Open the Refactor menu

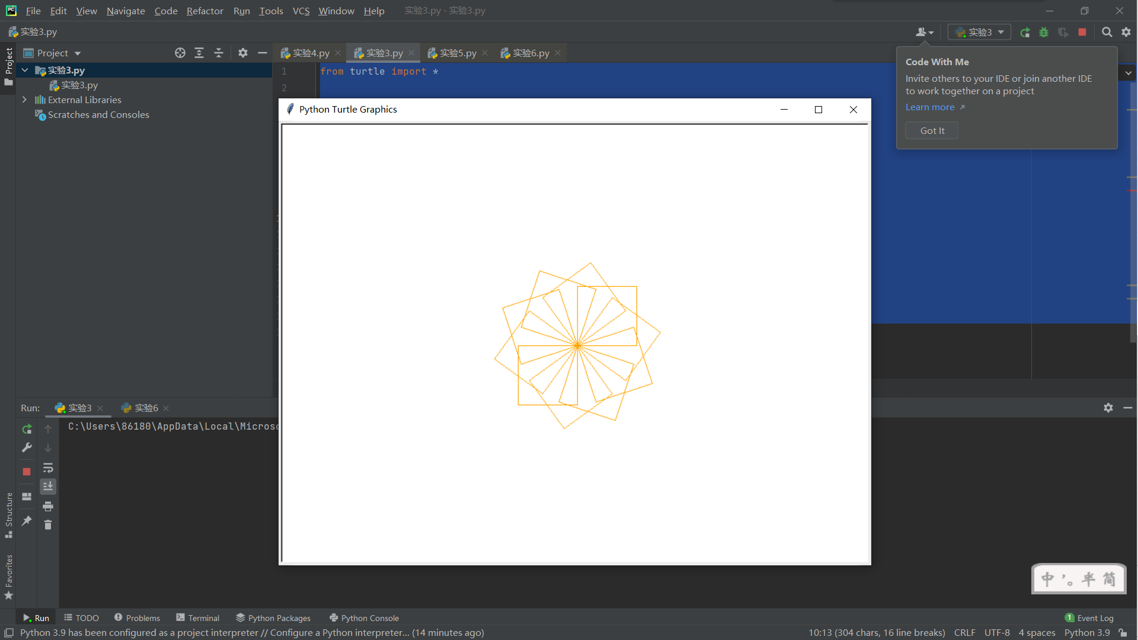[x=204, y=11]
